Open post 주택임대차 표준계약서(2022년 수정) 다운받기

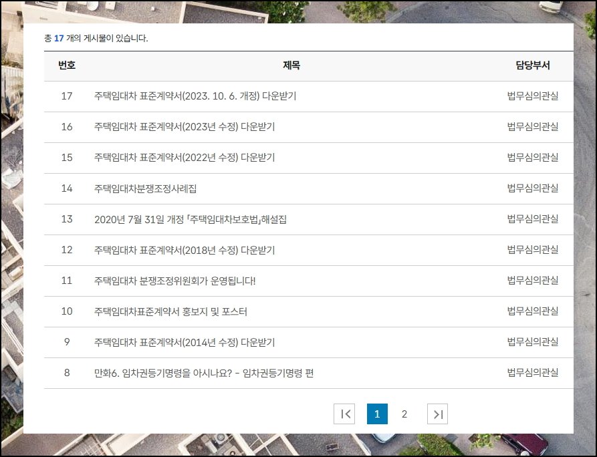(185, 158)
